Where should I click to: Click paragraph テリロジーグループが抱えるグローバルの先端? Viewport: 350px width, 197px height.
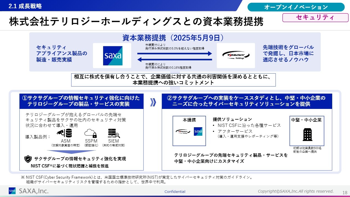(76, 120)
